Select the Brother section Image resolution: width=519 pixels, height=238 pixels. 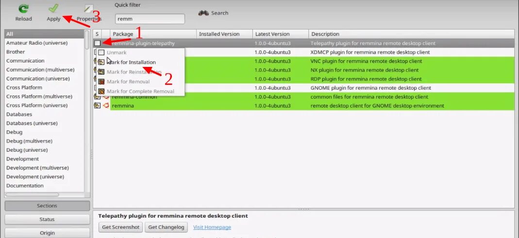pyautogui.click(x=44, y=52)
